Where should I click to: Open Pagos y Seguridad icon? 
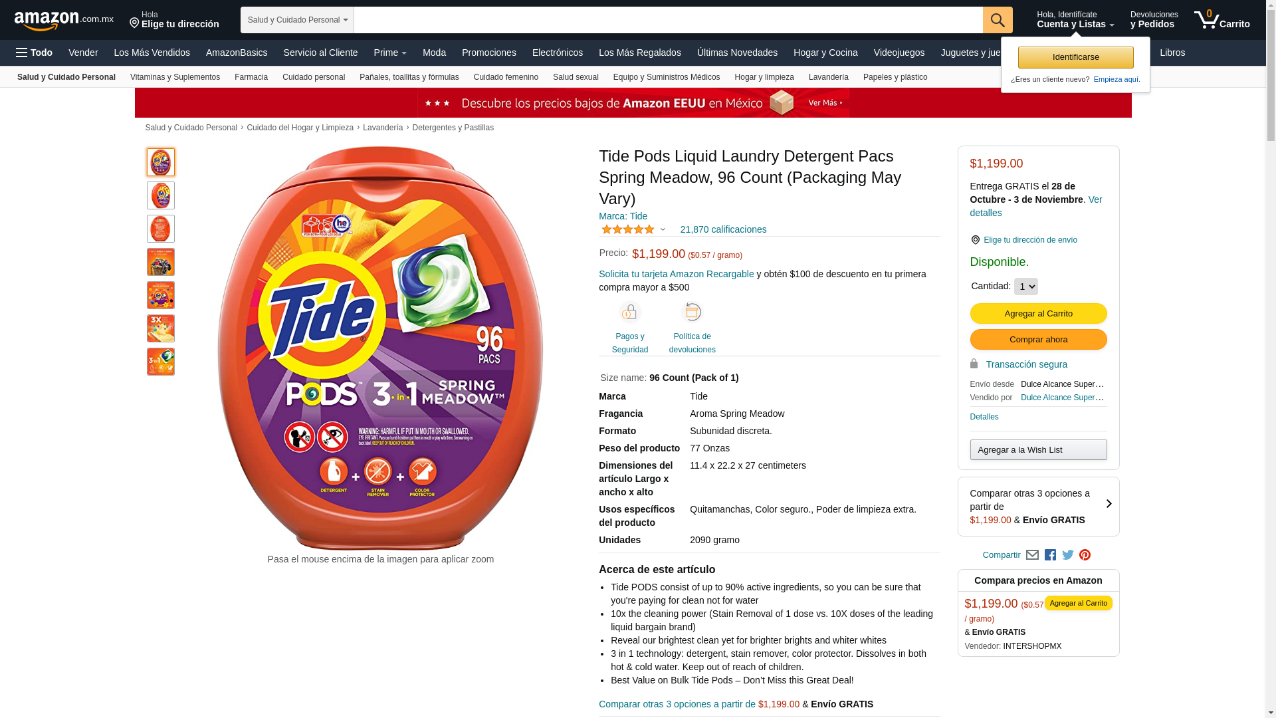[x=630, y=312]
